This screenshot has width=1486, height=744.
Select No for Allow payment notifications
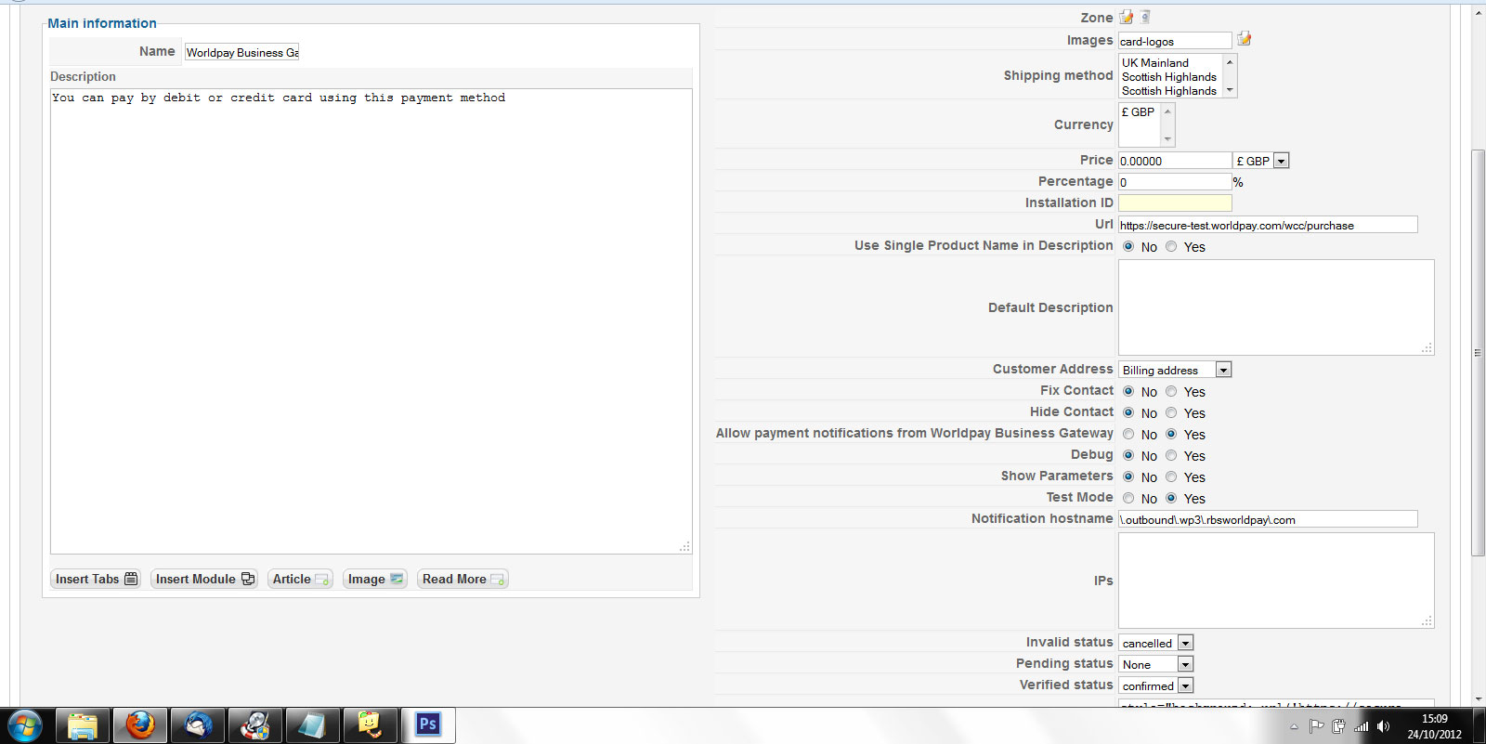click(x=1128, y=434)
